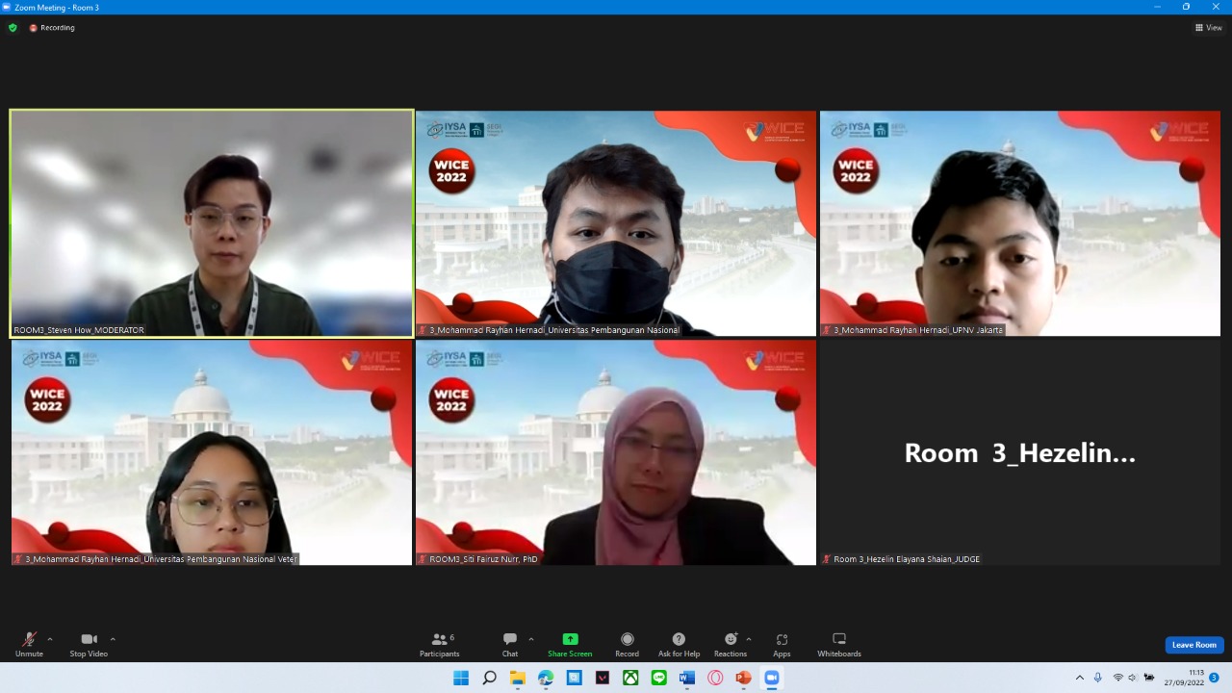Image resolution: width=1232 pixels, height=693 pixels.
Task: Unmute the microphone
Action: click(x=29, y=644)
